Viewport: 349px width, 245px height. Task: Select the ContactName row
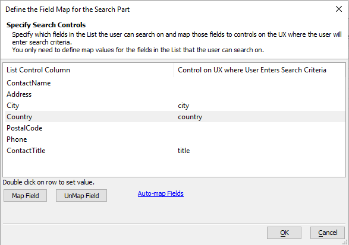175,83
